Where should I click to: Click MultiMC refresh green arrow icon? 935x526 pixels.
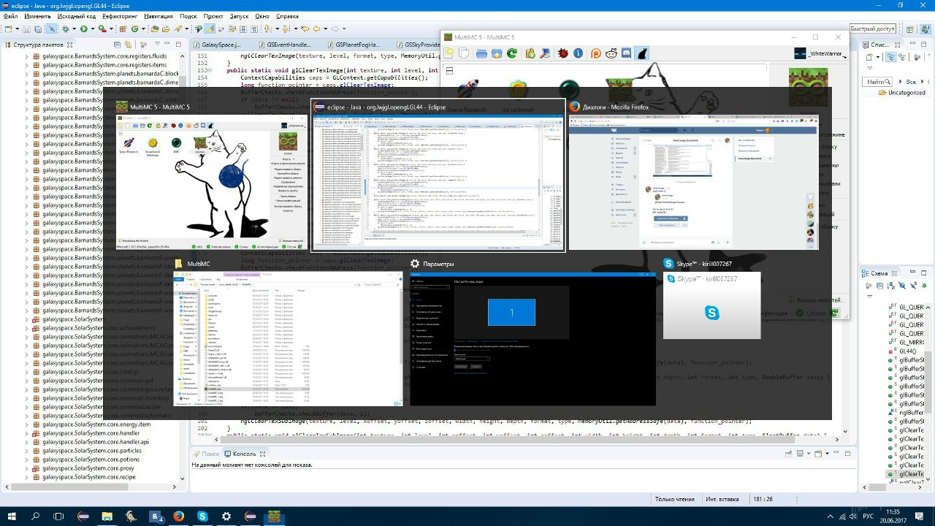tap(512, 53)
